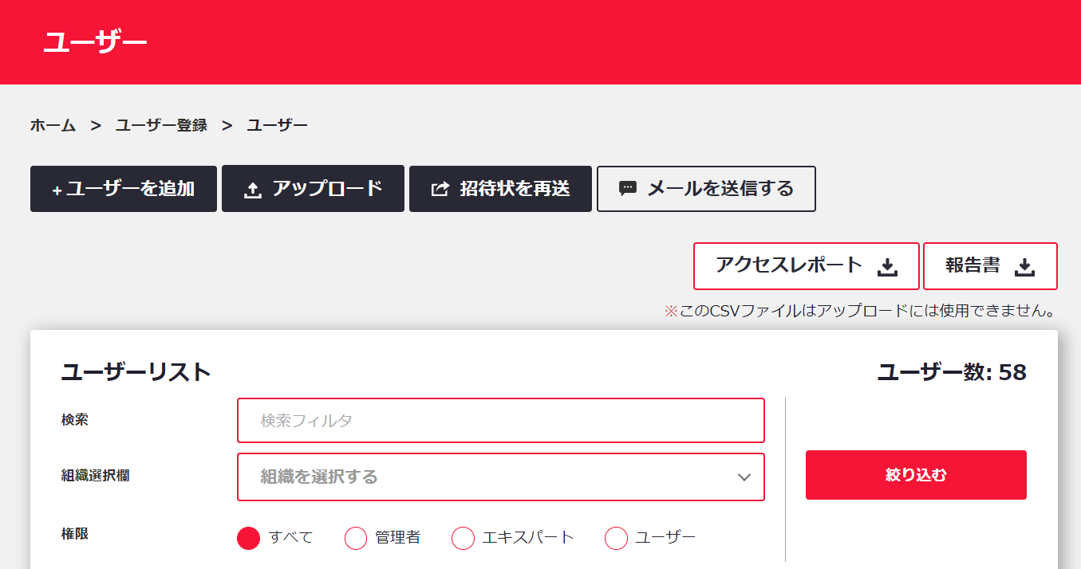Click the download icon beside アクセスレポート
Screen dimensions: 1081x569
[x=887, y=267]
